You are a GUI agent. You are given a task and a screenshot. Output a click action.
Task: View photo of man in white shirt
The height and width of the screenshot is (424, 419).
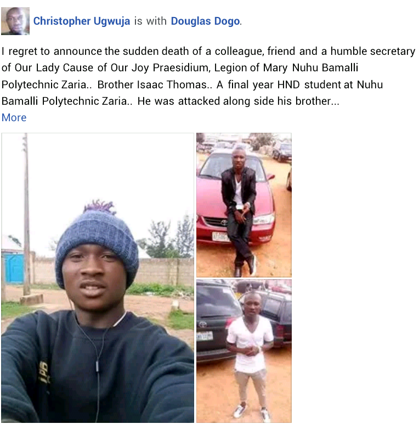point(244,351)
